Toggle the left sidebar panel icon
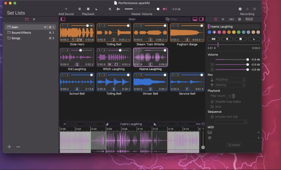Image resolution: width=281 pixels, height=170 pixels. pyautogui.click(x=63, y=19)
